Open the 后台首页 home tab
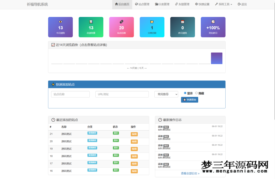 coord(122,4)
